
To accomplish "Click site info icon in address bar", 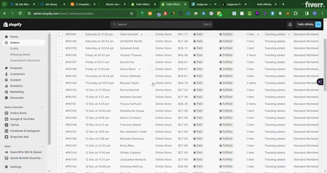I will click(x=29, y=13).
